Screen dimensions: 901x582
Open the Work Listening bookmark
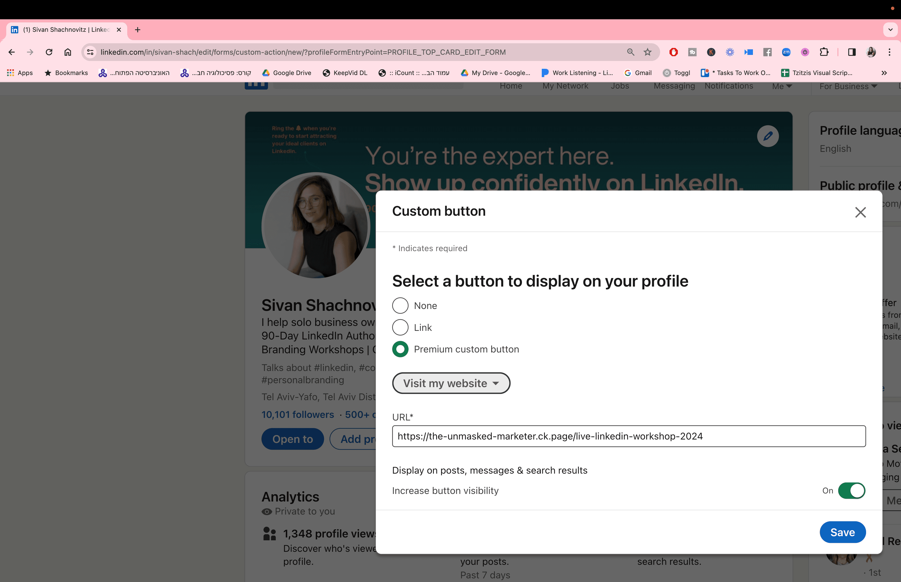pos(577,73)
